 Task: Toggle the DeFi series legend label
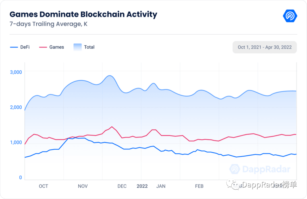pos(25,47)
